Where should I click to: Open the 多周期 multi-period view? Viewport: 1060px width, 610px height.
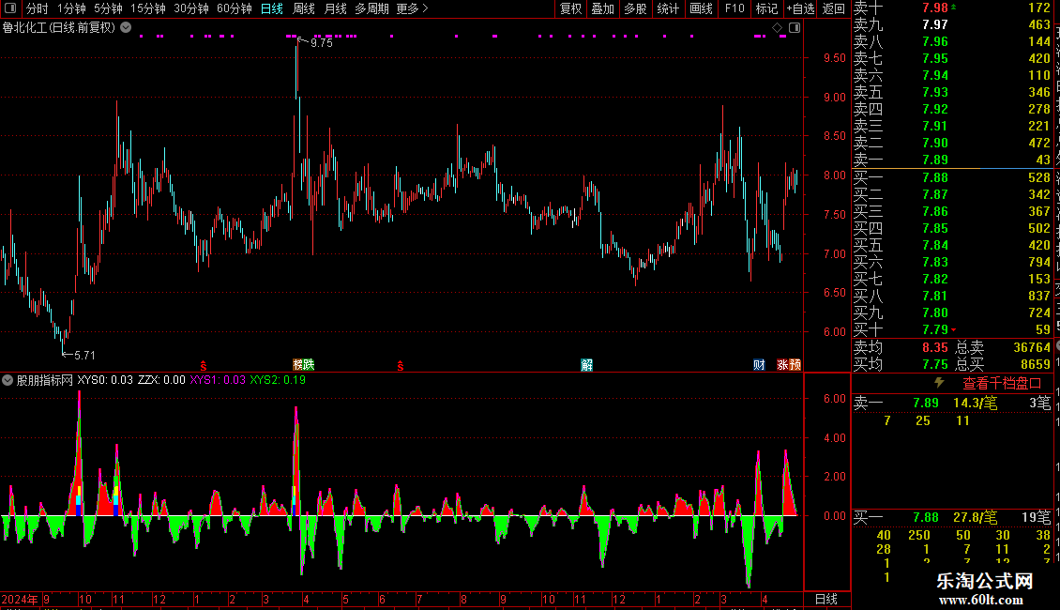click(x=371, y=8)
